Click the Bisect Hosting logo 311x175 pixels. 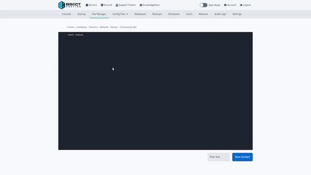coord(69,5)
